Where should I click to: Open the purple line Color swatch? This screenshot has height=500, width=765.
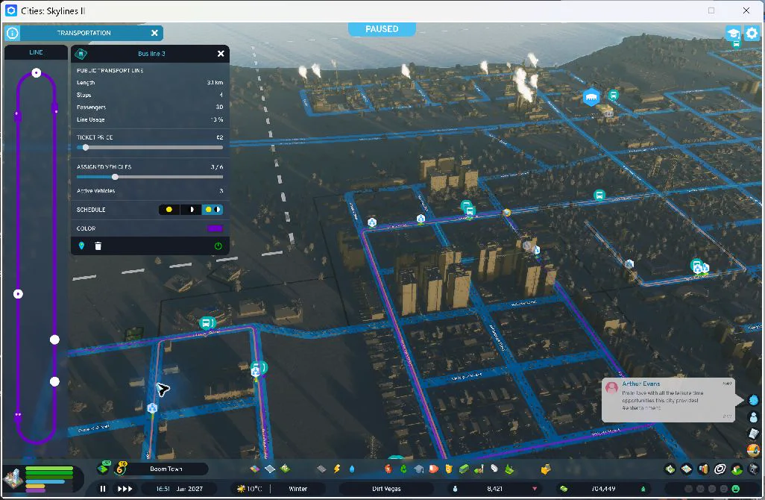pos(215,228)
